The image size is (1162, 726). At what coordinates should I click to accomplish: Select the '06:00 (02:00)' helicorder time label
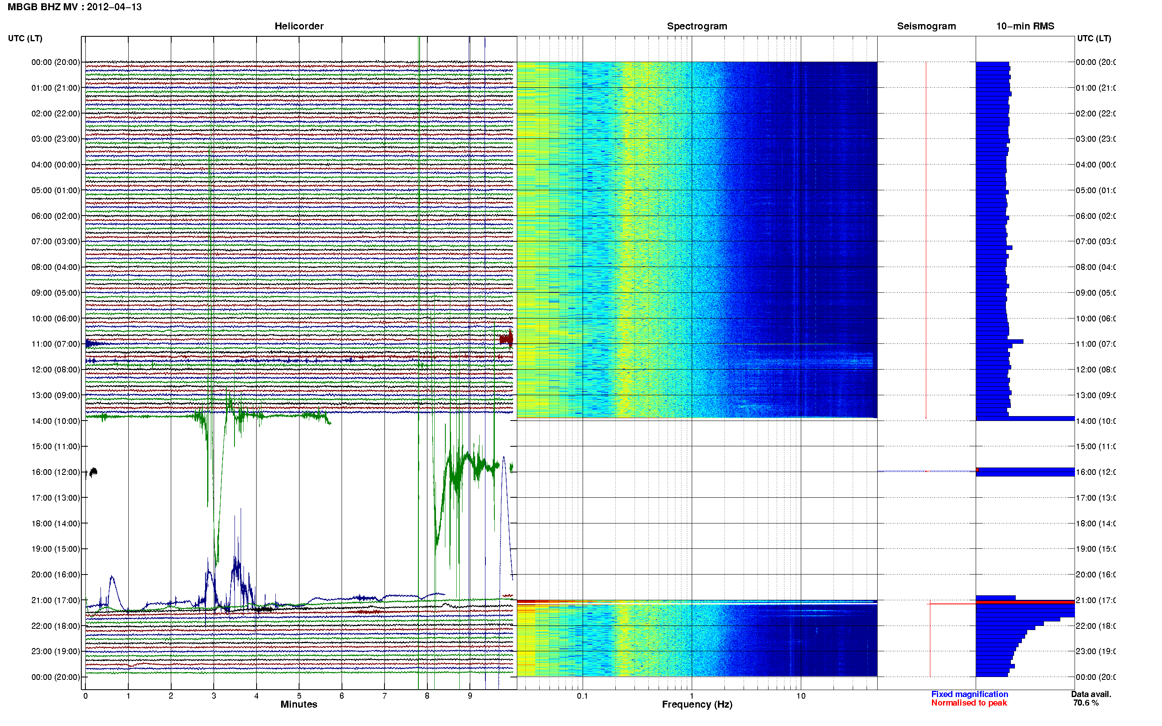[56, 216]
